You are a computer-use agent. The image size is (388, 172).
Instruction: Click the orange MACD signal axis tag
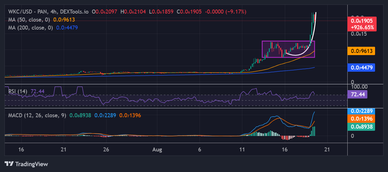point(361,119)
